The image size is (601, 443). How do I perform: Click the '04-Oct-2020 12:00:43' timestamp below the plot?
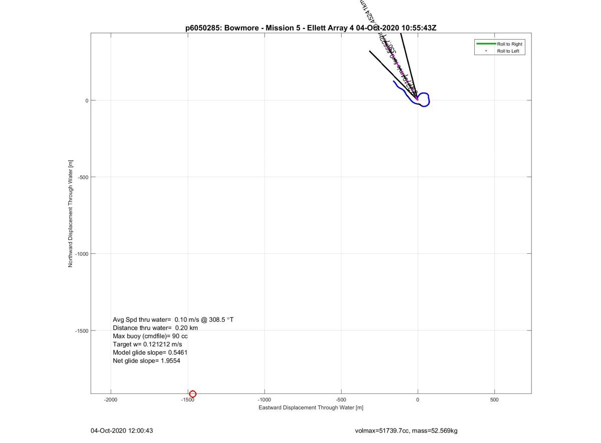(x=122, y=430)
